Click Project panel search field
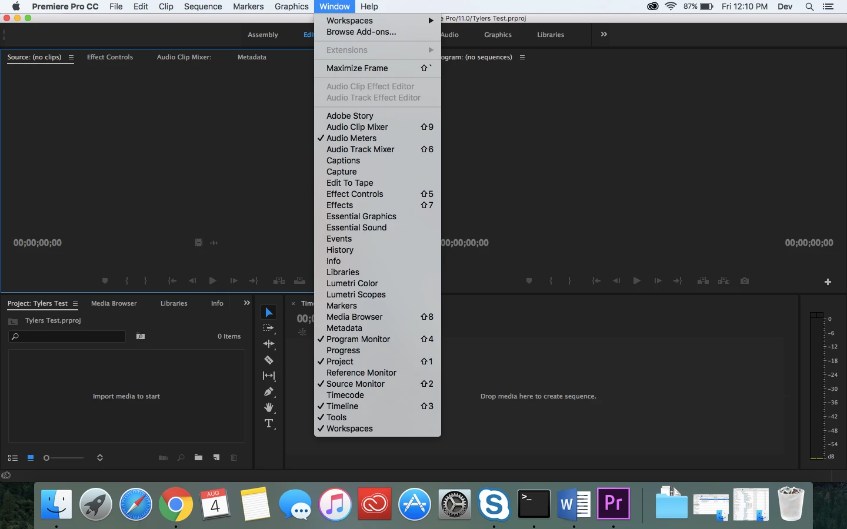The height and width of the screenshot is (529, 847). click(x=67, y=336)
